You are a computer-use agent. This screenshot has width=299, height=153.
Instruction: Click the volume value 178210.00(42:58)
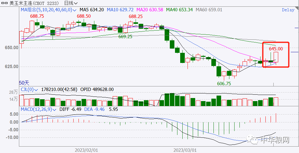coord(59,89)
